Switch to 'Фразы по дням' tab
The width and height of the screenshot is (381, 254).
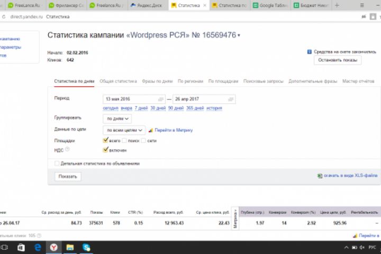pos(157,81)
